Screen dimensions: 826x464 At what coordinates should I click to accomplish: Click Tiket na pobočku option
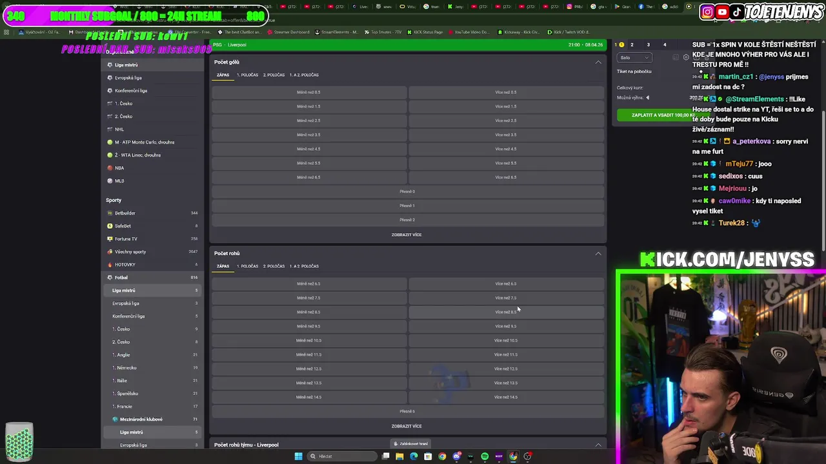click(x=634, y=72)
